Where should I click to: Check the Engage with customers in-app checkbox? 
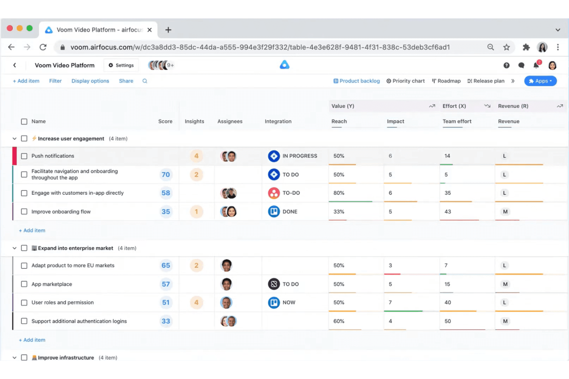pyautogui.click(x=24, y=193)
